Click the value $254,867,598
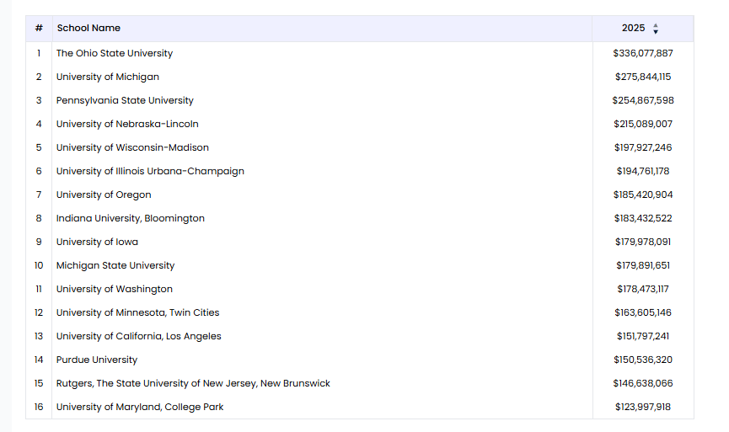Screen dimensions: 729x432 tap(643, 100)
